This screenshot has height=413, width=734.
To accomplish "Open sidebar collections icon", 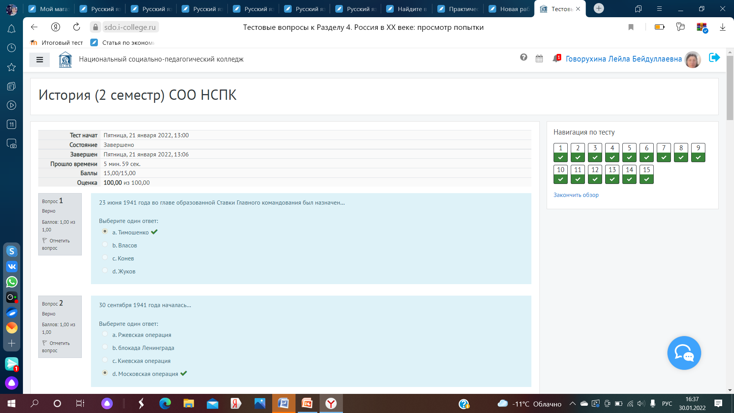I will (11, 86).
